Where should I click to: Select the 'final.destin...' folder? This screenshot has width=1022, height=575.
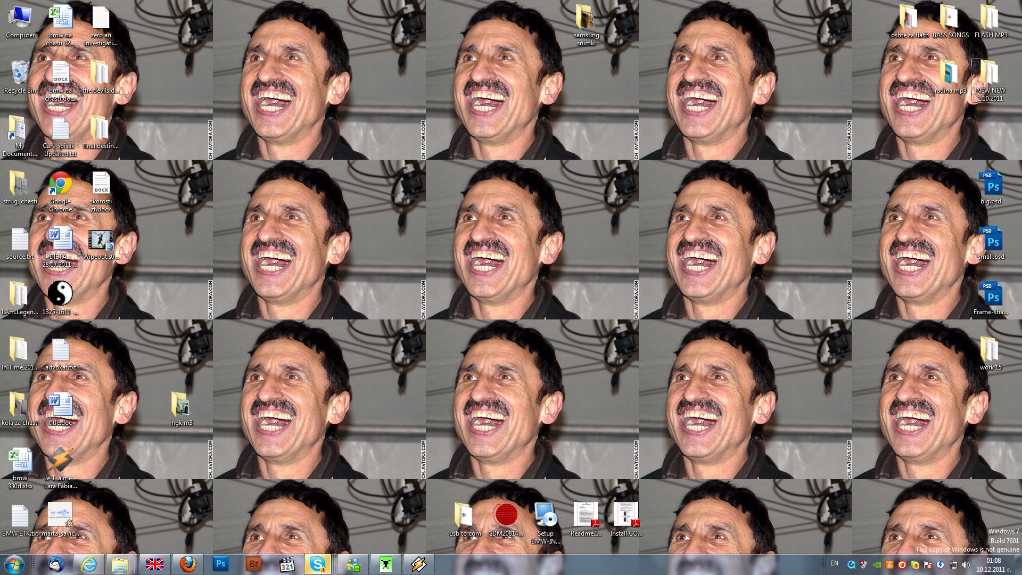[x=101, y=133]
